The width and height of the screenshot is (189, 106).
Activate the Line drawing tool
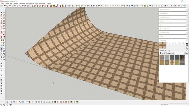click(x=1, y=18)
